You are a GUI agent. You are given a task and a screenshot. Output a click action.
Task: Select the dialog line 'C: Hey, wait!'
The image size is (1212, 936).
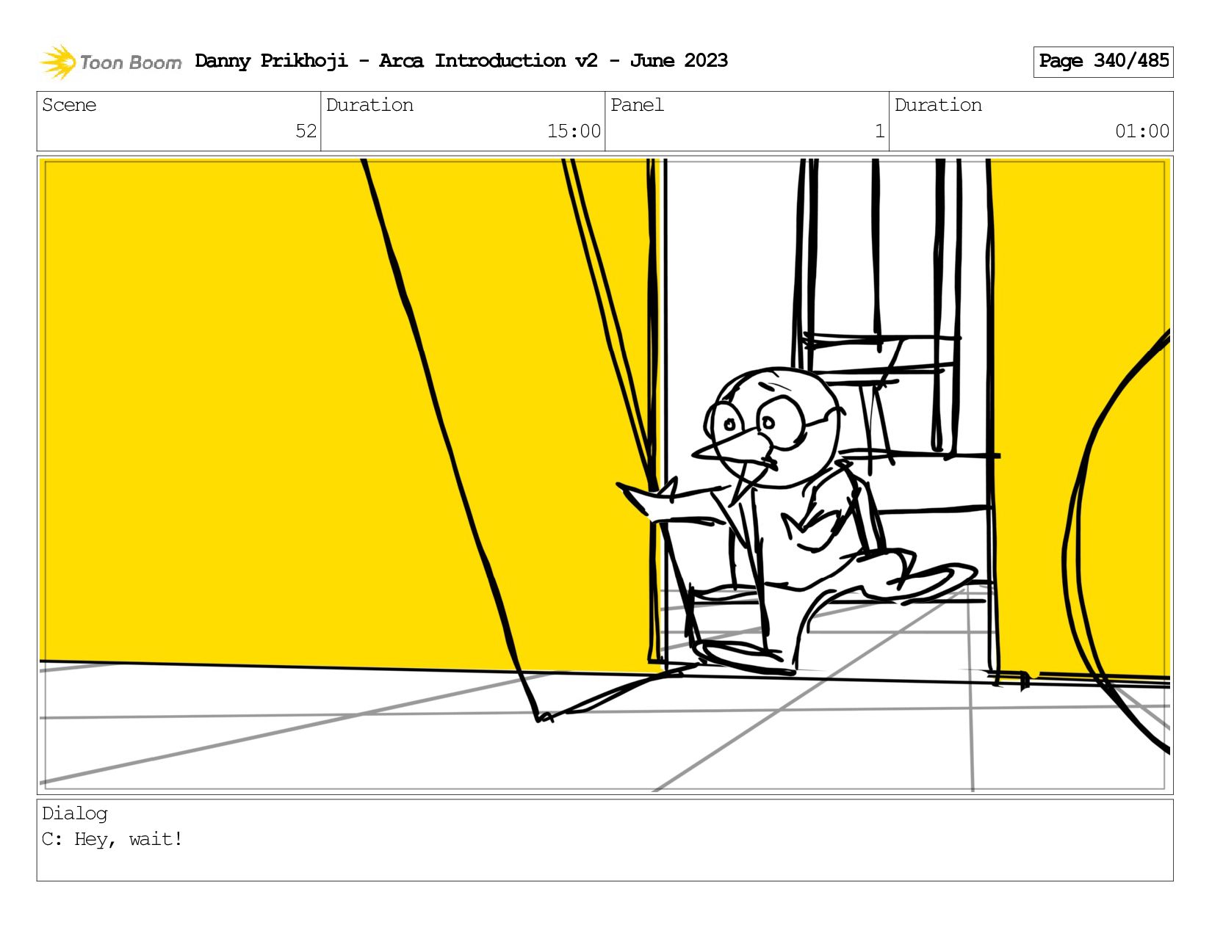[112, 839]
